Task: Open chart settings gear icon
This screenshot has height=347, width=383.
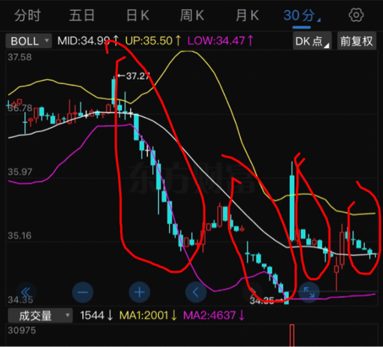Action: click(x=356, y=15)
